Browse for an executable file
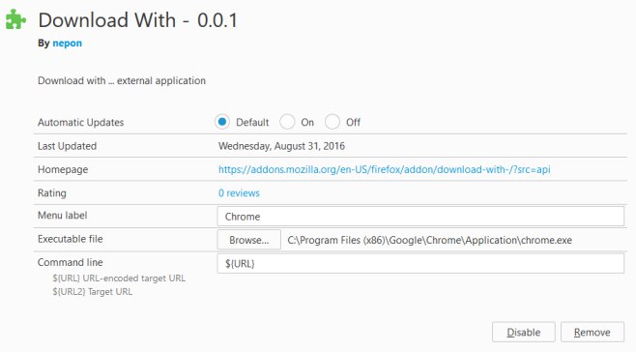 pos(249,240)
